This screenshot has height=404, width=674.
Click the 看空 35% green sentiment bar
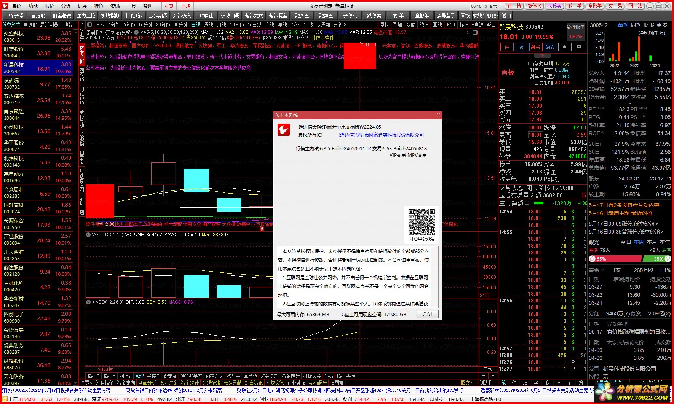(657, 259)
